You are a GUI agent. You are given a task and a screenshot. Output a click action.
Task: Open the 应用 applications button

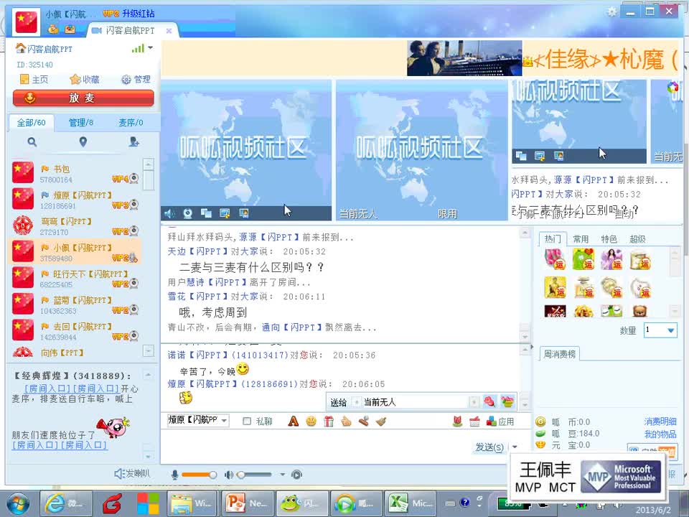[500, 421]
